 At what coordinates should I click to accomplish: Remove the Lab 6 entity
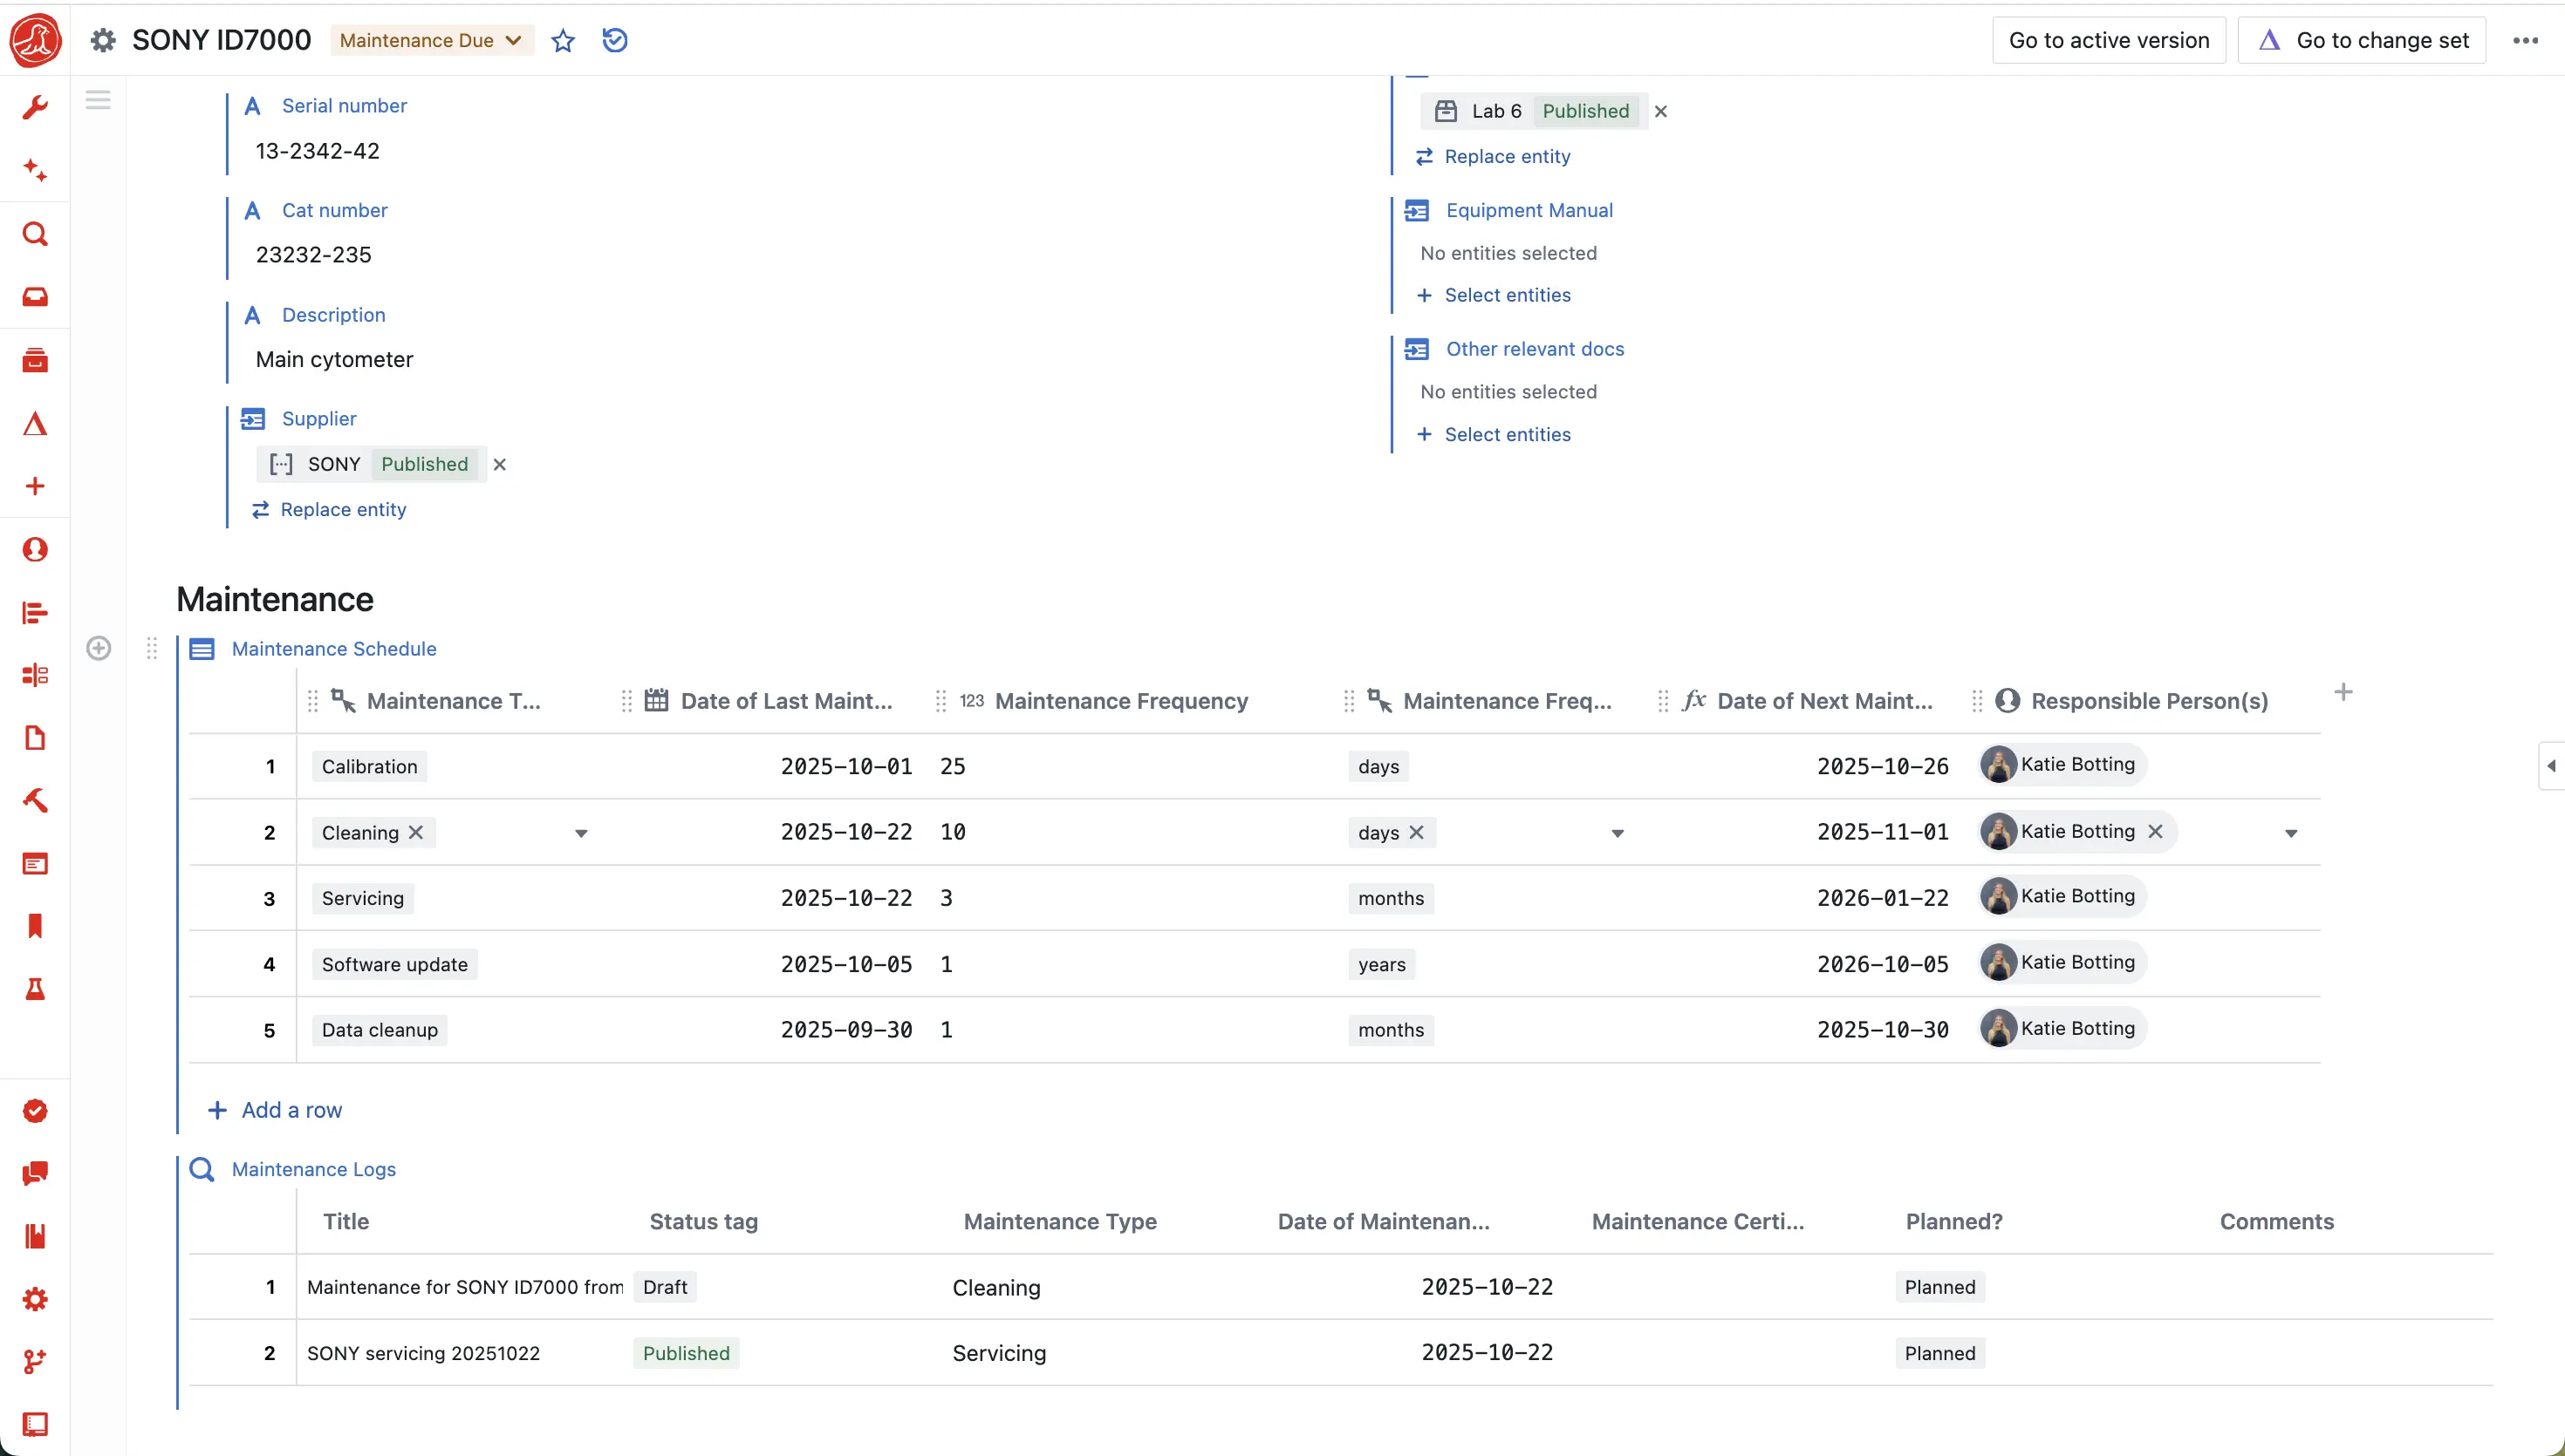click(1660, 111)
